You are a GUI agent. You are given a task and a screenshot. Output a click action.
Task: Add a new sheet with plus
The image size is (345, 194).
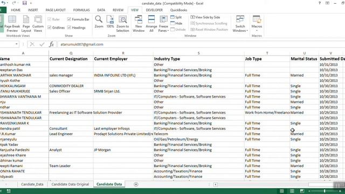pos(136,184)
